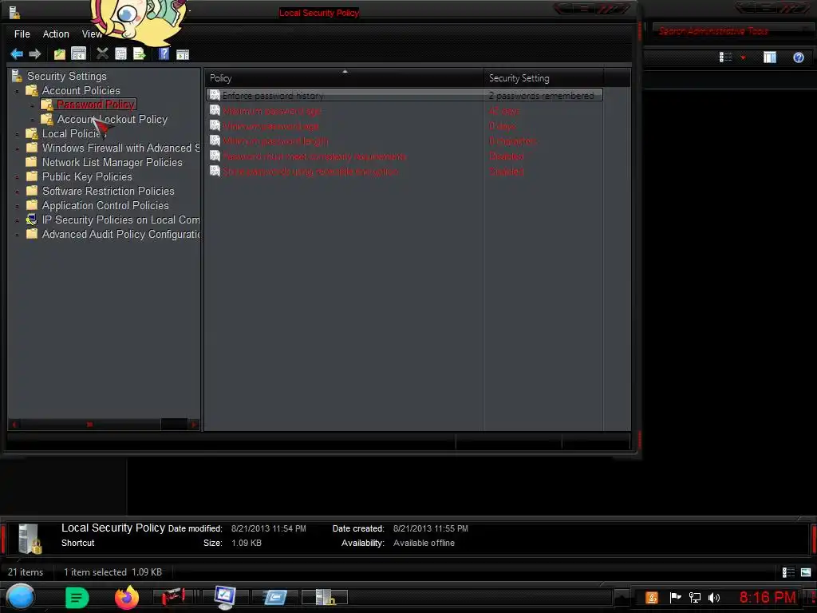Select Security Settings root node
Viewport: 817px width, 613px height.
pyautogui.click(x=67, y=76)
